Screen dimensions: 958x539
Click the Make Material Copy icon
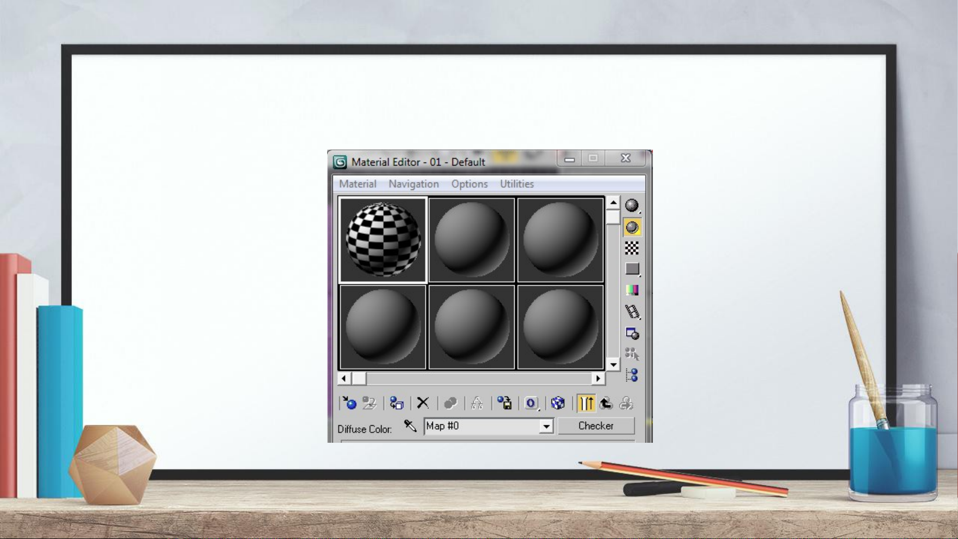[x=450, y=403]
